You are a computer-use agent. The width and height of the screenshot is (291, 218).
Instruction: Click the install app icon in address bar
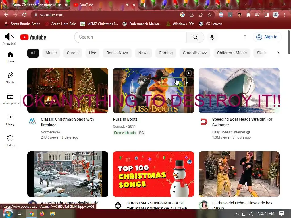pos(191,15)
